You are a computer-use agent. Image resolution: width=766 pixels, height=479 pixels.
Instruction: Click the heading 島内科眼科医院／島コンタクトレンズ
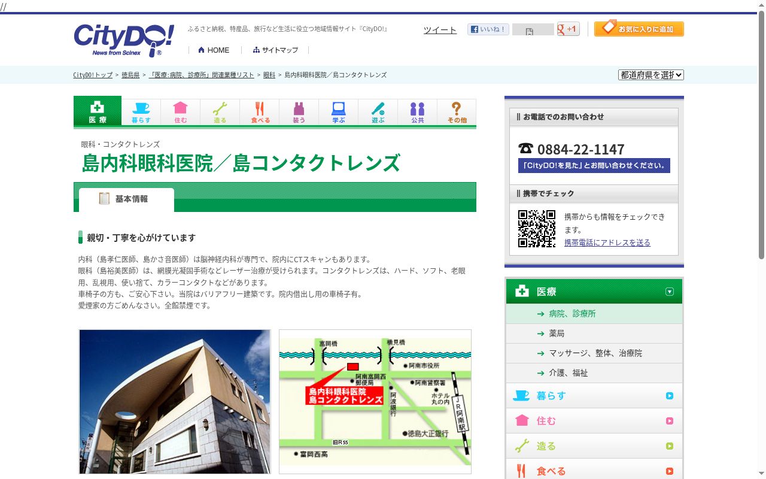(241, 163)
